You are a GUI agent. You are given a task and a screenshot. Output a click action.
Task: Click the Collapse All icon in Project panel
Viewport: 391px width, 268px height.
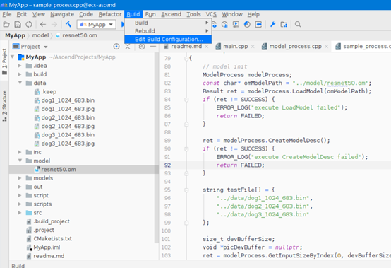128,47
